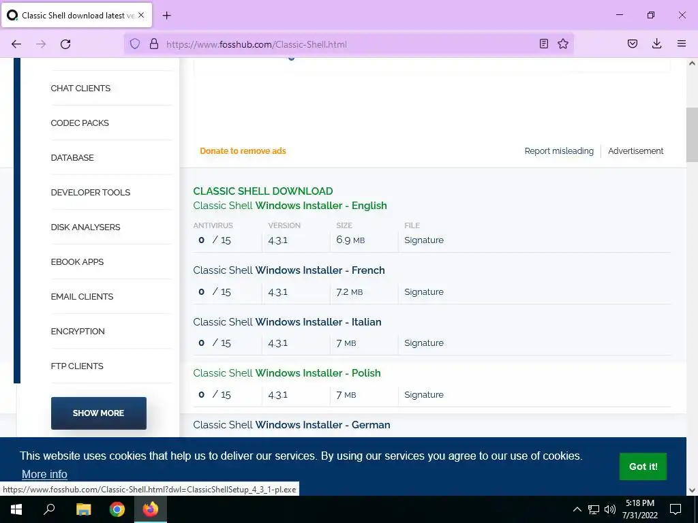Close the Classic Shell download tab
This screenshot has width=698, height=523.
[x=141, y=15]
